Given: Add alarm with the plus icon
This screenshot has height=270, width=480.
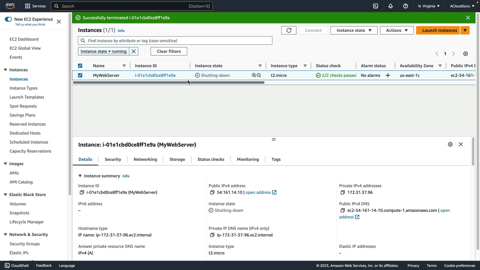Looking at the screenshot, I should tap(388, 75).
